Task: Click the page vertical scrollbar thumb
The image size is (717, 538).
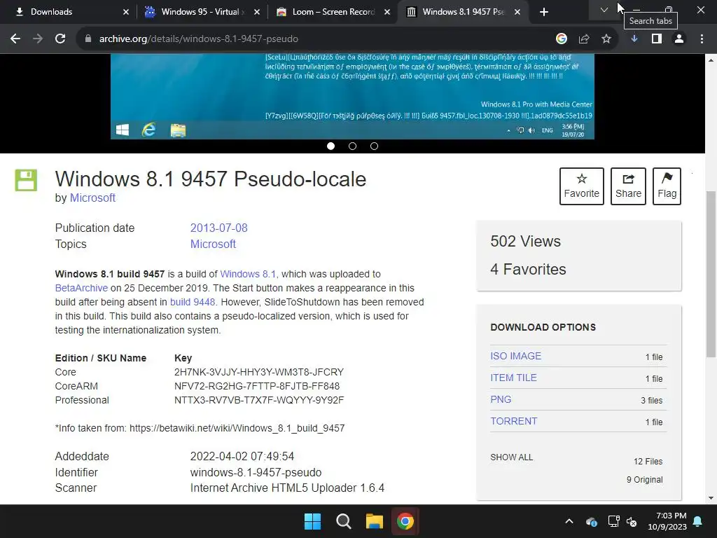Action: click(711, 274)
